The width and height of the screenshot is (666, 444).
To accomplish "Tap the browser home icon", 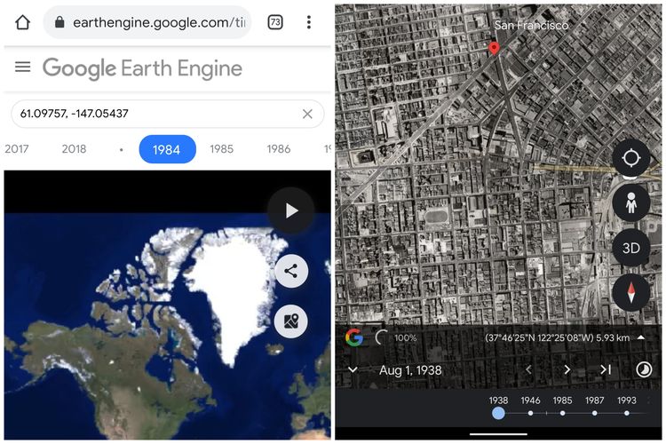I will [x=22, y=22].
